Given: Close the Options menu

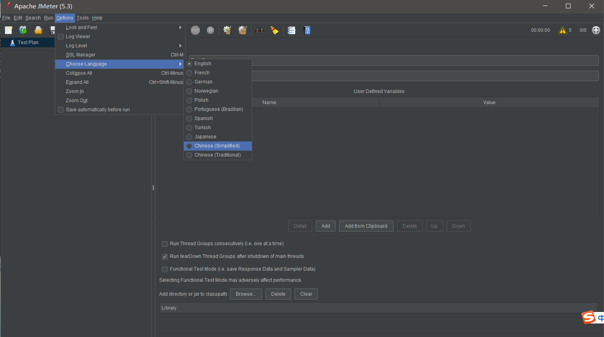Looking at the screenshot, I should 65,18.
